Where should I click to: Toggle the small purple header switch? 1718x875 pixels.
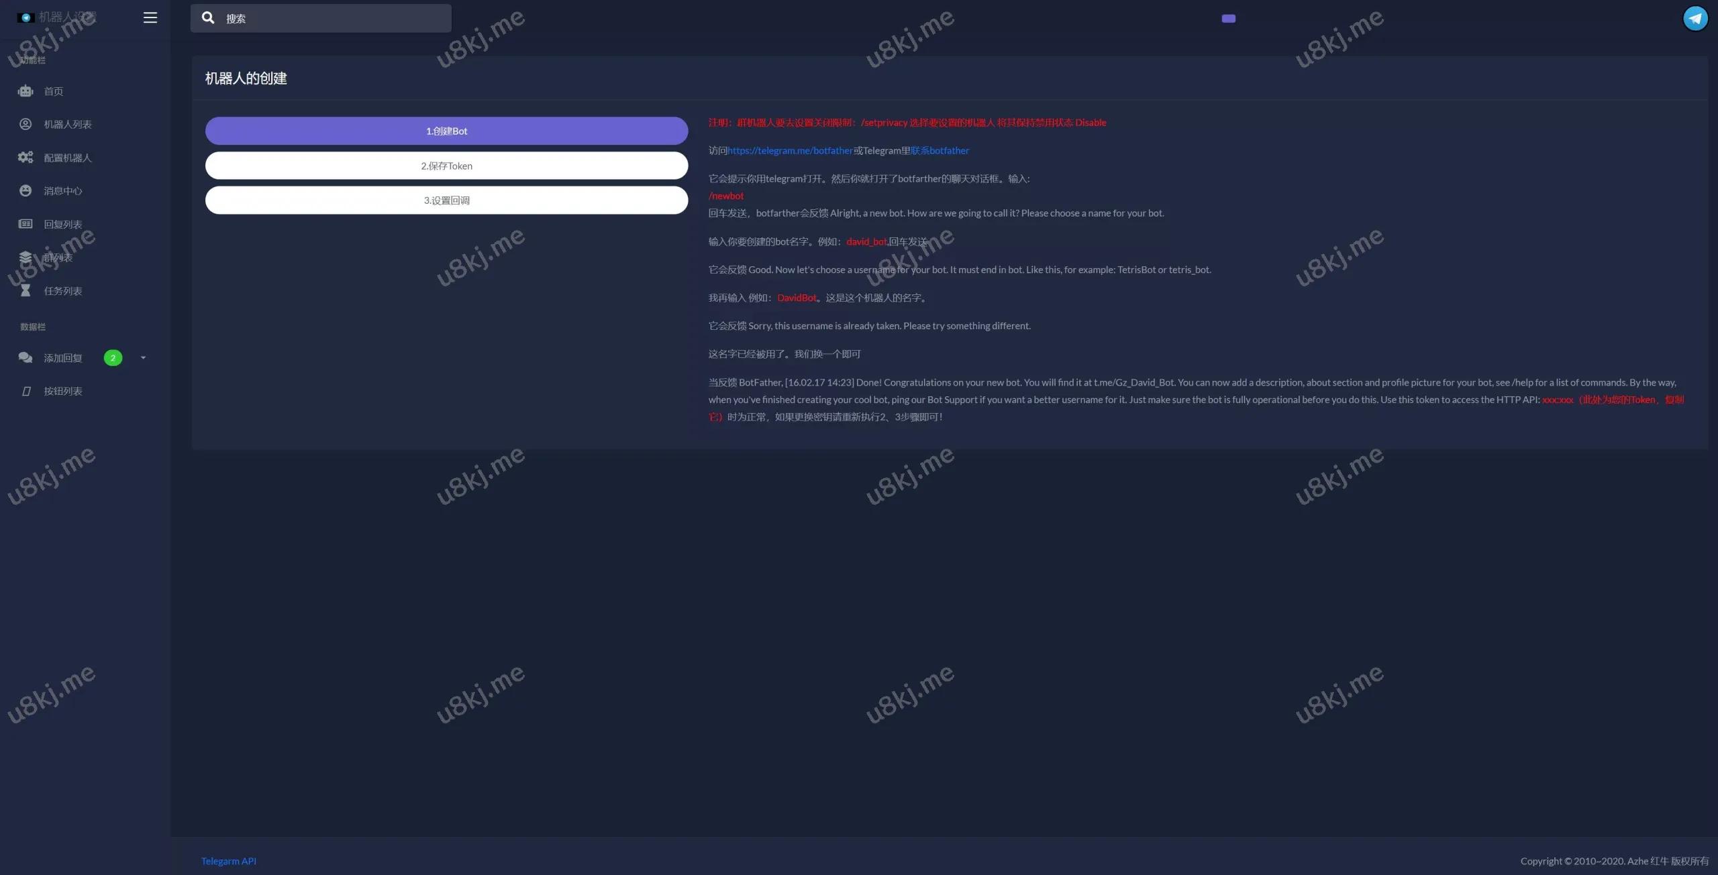[1228, 19]
